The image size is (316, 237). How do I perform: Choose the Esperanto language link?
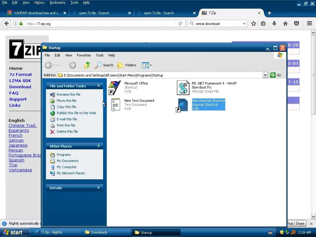[x=19, y=131]
